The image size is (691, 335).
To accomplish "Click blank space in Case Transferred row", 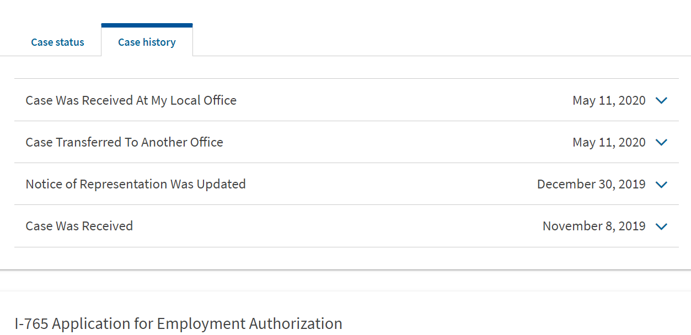I will pos(397,142).
